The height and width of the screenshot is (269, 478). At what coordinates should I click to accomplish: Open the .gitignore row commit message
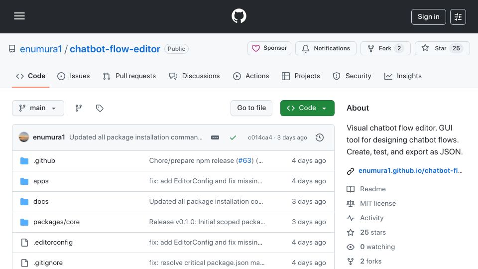click(x=207, y=263)
